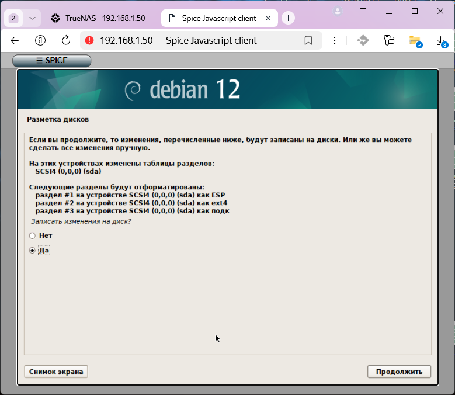Click the text Записать изменения на диск?

(x=81, y=221)
